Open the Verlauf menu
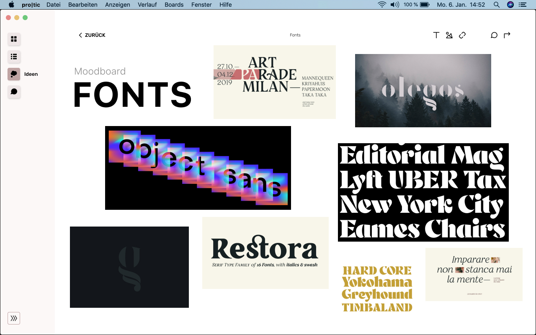 pos(147,5)
